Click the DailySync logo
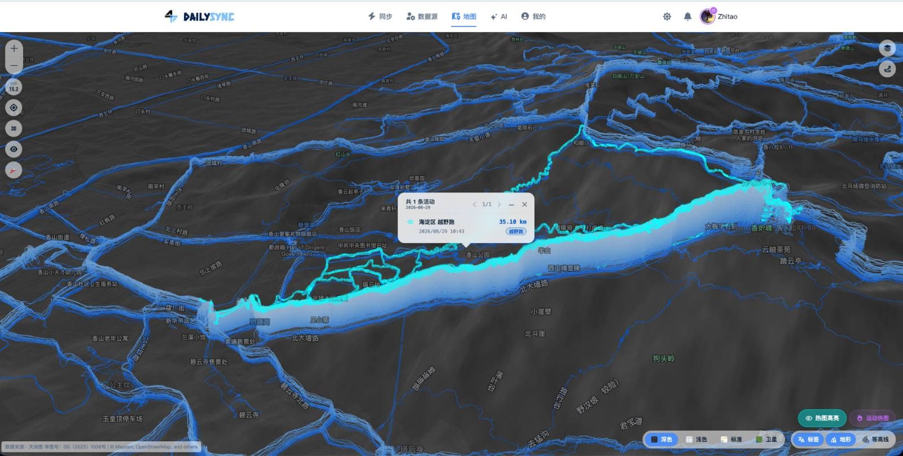Screen dimensions: 903x456 click(199, 16)
